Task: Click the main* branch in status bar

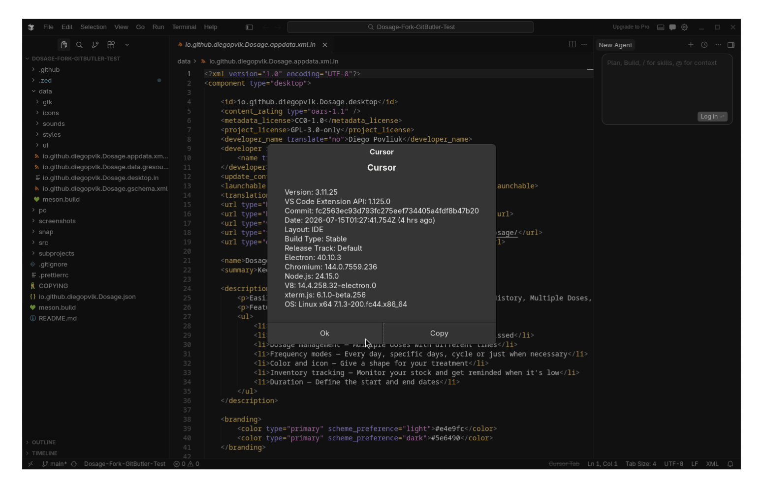Action: 55,464
